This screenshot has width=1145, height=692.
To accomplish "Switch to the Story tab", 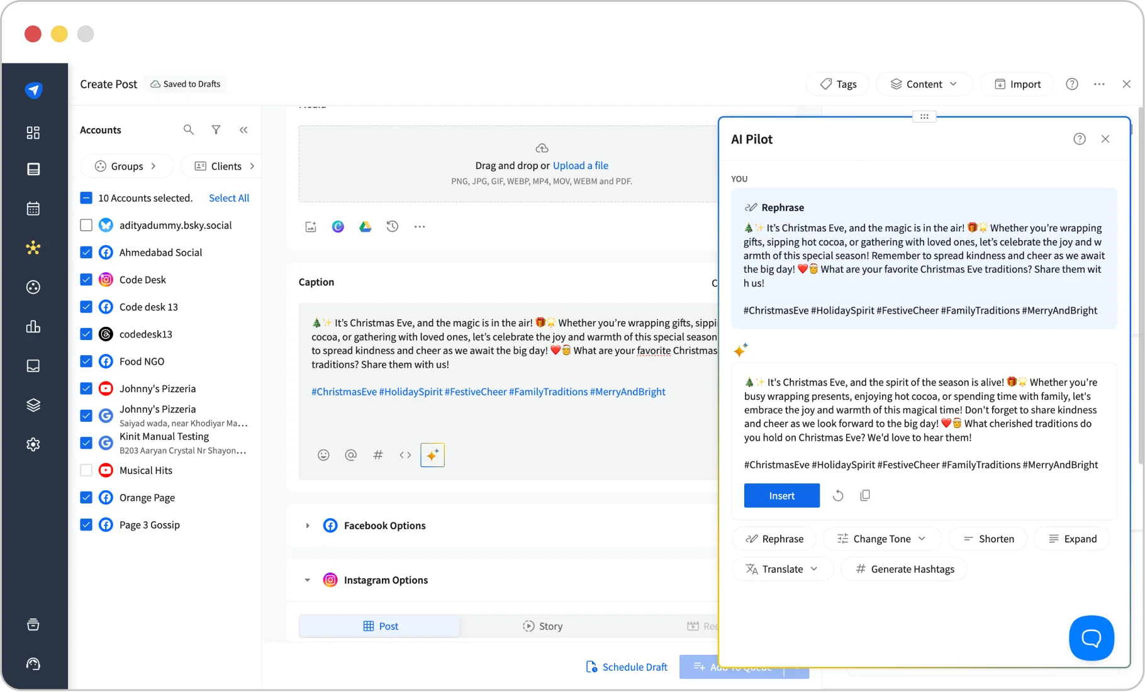I will click(x=542, y=625).
